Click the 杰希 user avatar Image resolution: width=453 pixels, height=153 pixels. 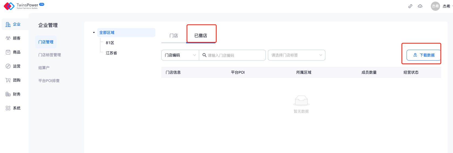pyautogui.click(x=435, y=6)
